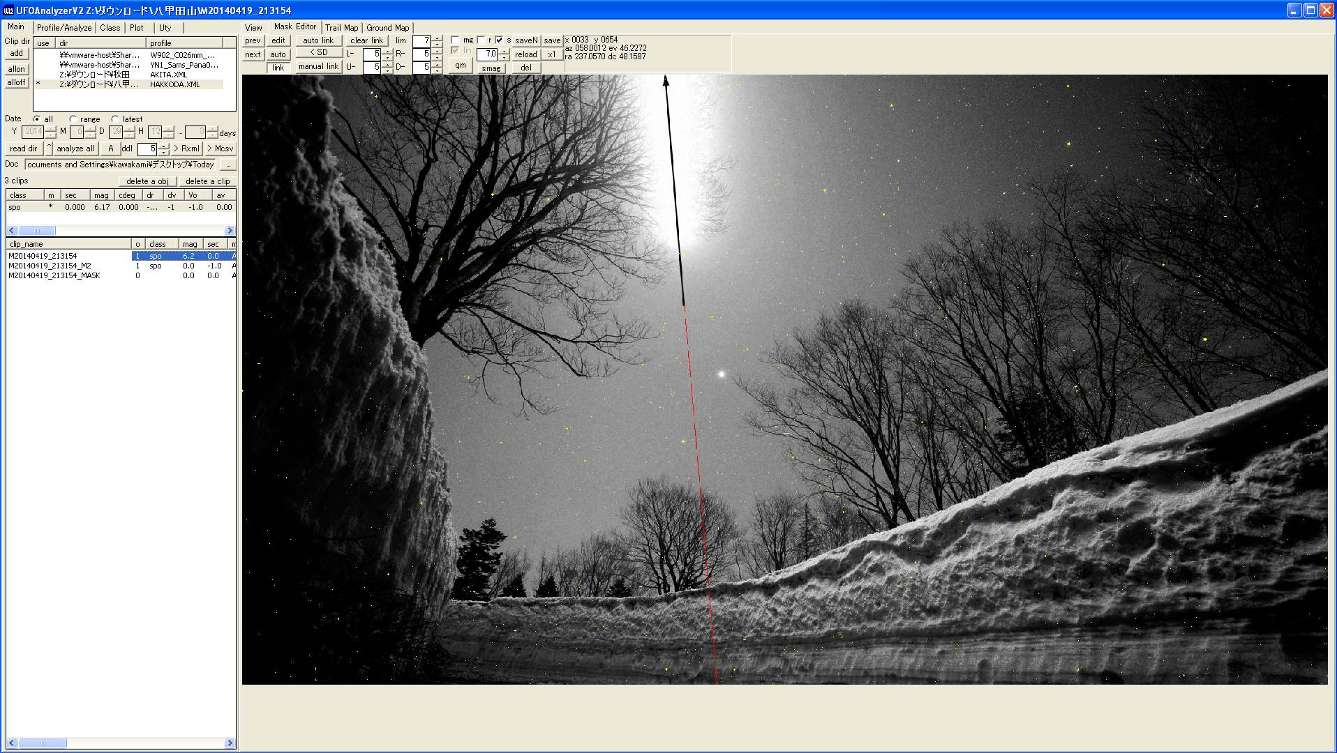Open the UFOAnalyzerV2 title bar icon menu
The width and height of the screenshot is (1337, 753).
pyautogui.click(x=8, y=10)
